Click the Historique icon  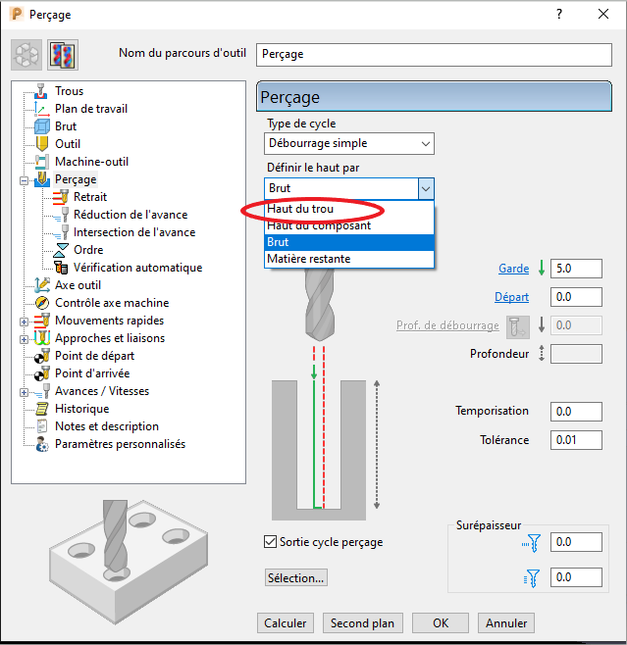pos(41,409)
